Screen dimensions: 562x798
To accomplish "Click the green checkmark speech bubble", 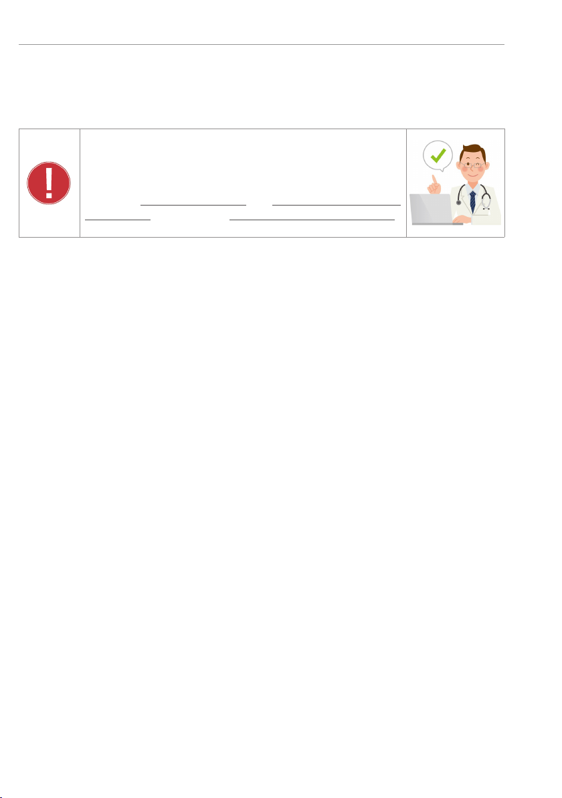I will tap(438, 156).
